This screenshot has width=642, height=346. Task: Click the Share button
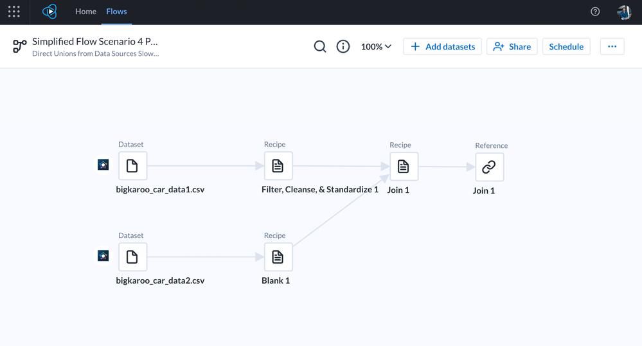(512, 46)
